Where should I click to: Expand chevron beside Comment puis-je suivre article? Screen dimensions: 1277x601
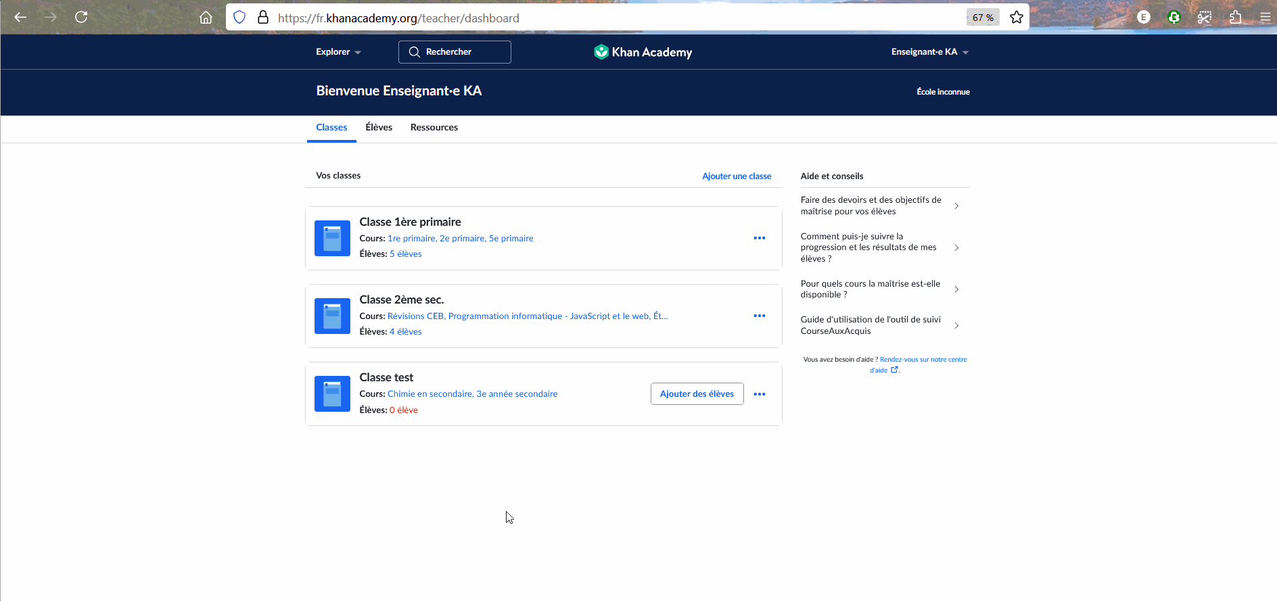pos(956,247)
